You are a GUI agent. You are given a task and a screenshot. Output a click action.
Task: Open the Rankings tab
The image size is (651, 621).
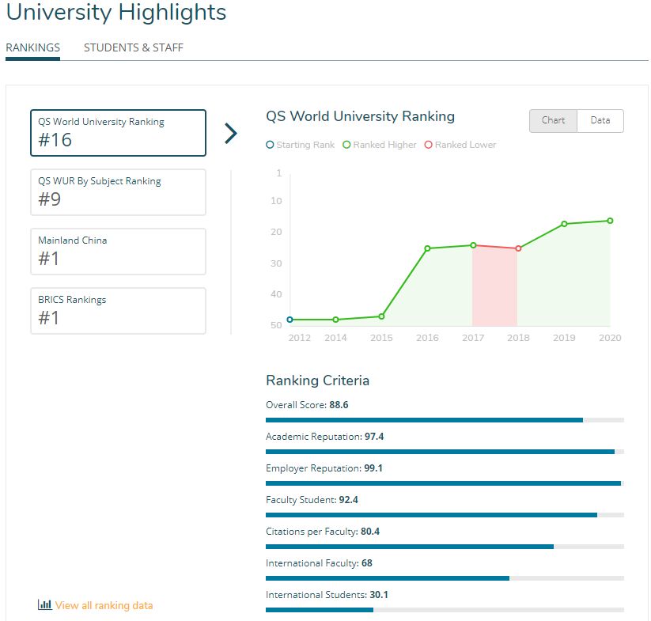[x=32, y=47]
